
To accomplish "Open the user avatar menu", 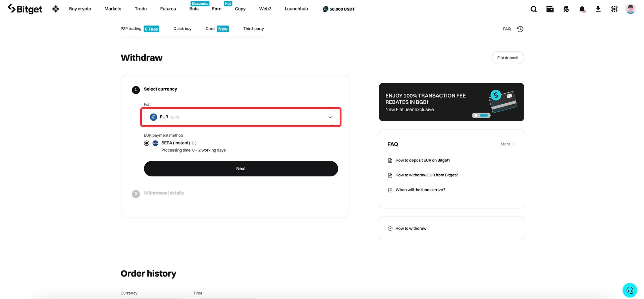I will pos(631,9).
